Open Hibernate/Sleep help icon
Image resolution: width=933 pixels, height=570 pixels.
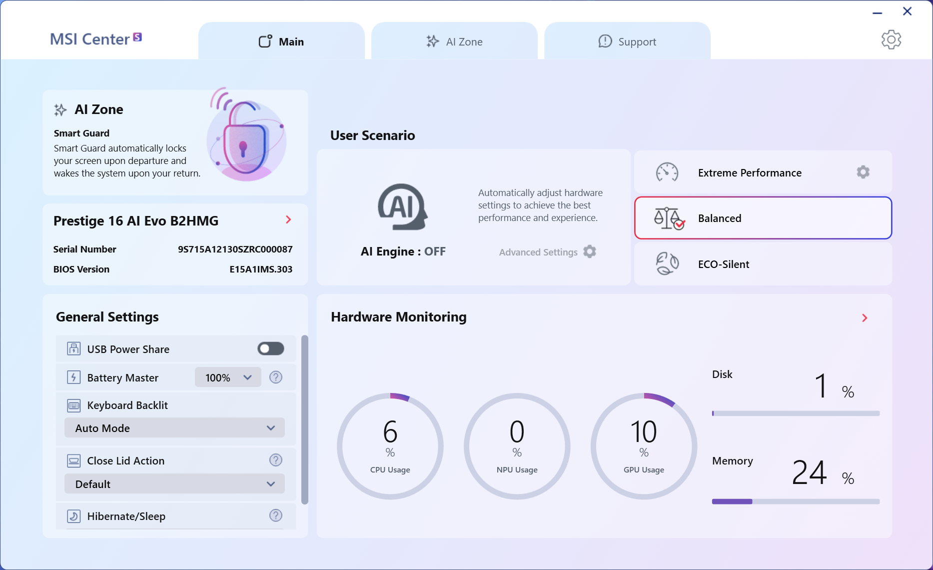pos(276,515)
